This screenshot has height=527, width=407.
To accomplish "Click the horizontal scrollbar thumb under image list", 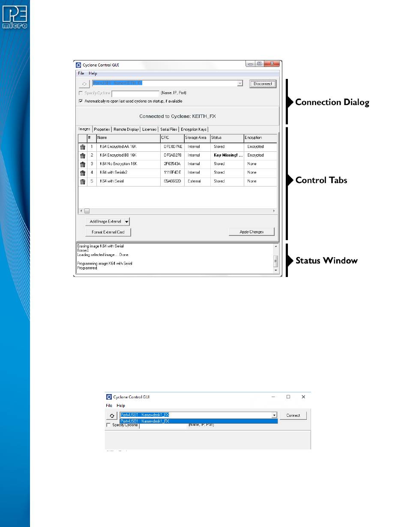I will click(x=87, y=211).
